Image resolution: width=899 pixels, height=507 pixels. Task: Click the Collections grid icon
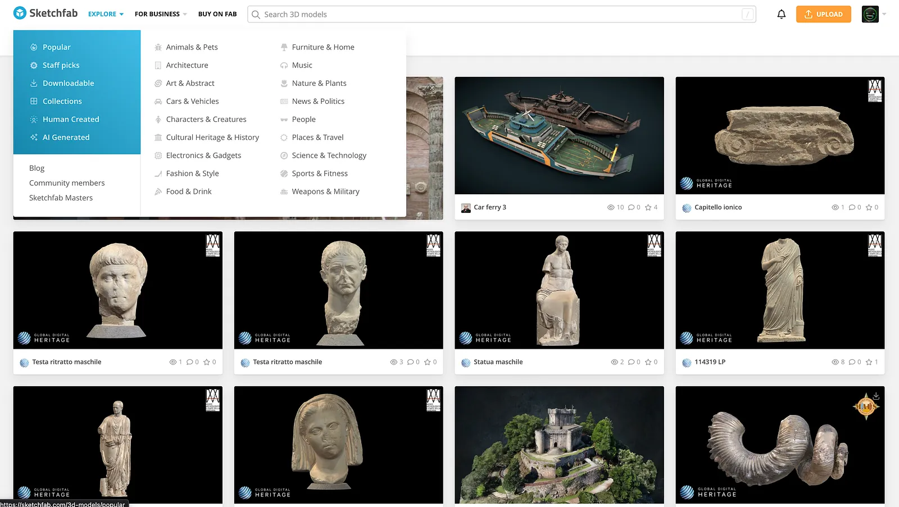point(34,101)
